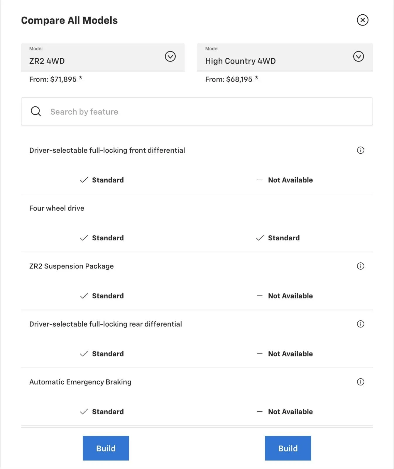Click the 'Automatic Emergency Braking' feature label
Screen dimensions: 394x469
click(x=80, y=382)
